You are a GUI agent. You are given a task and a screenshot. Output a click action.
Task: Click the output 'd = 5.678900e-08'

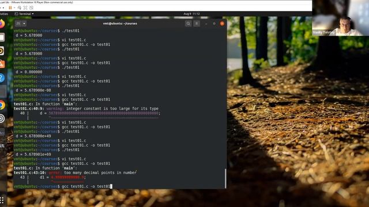[x=33, y=90]
